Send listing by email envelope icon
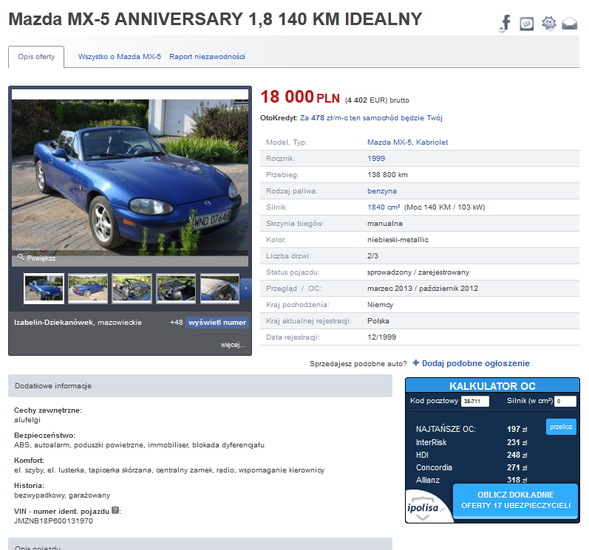The image size is (589, 550). pyautogui.click(x=570, y=24)
